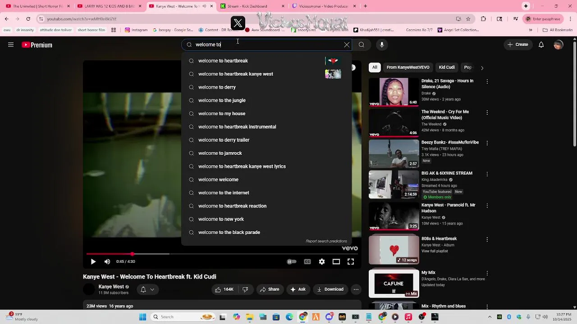Open menu for My Mix playlist

pos(487,273)
